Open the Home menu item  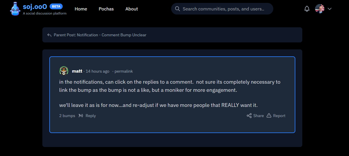[81, 9]
